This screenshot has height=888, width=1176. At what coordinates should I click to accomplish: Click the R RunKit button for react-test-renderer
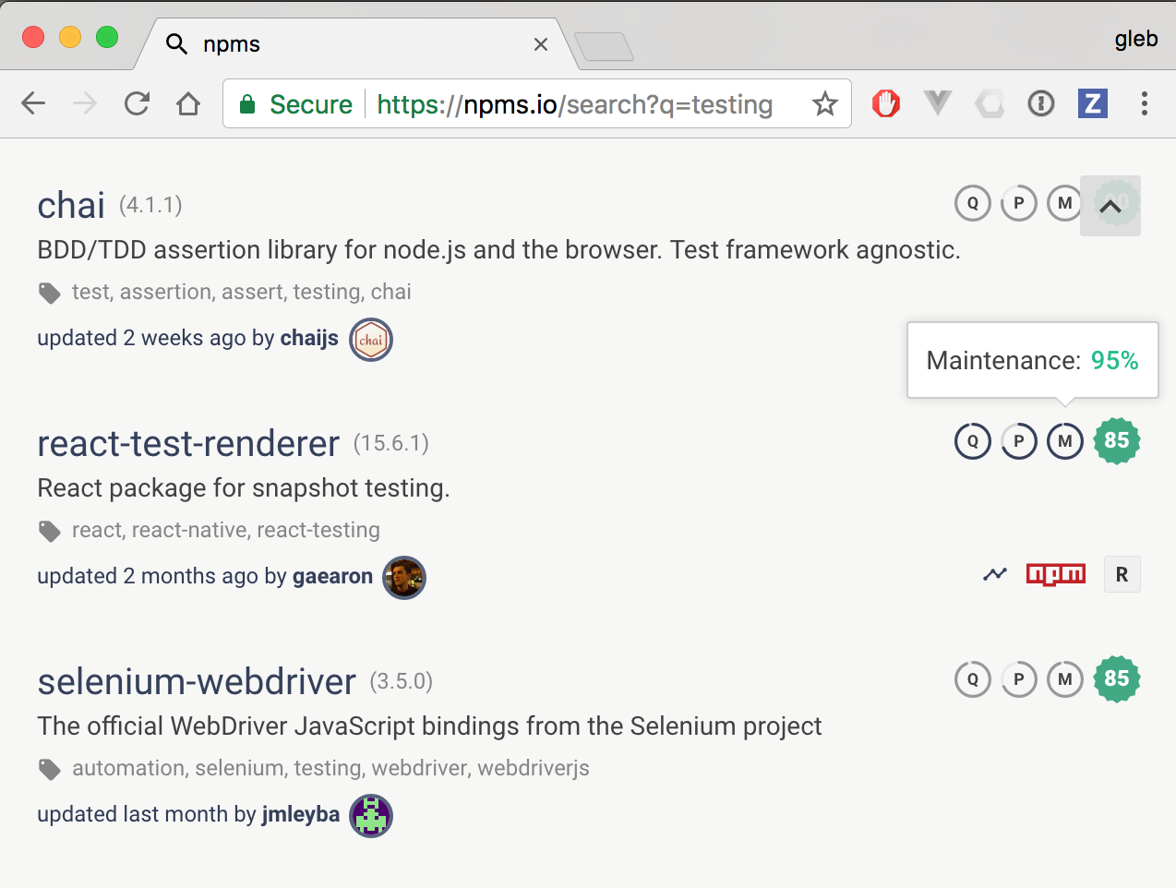click(x=1122, y=574)
